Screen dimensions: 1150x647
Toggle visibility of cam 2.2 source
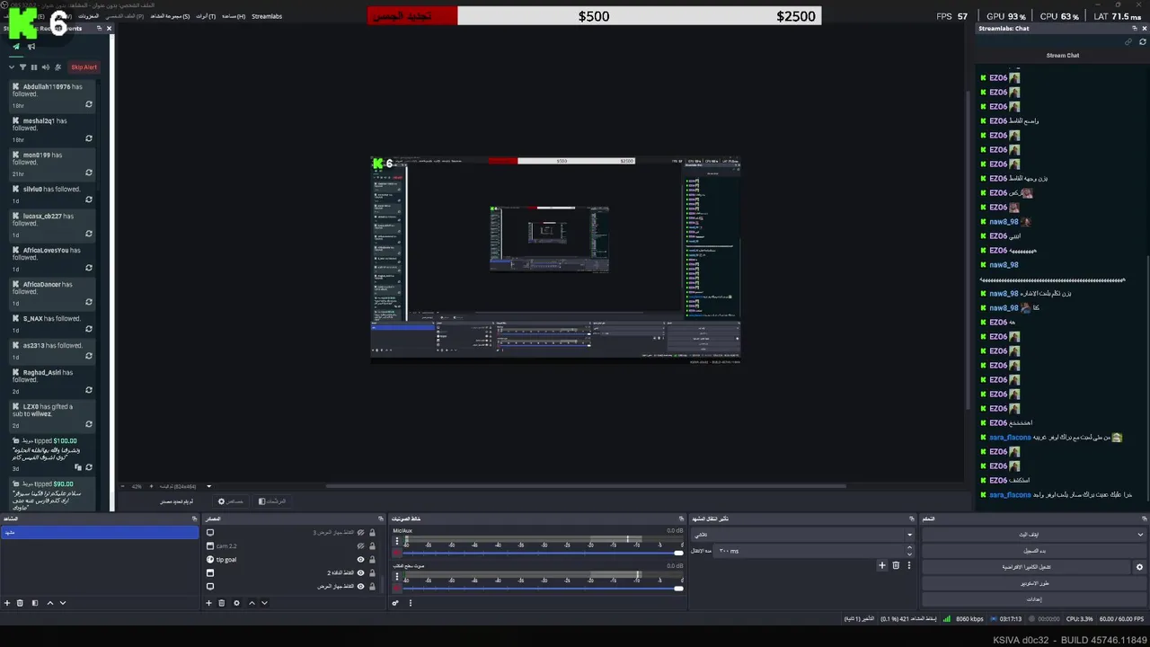coord(361,545)
